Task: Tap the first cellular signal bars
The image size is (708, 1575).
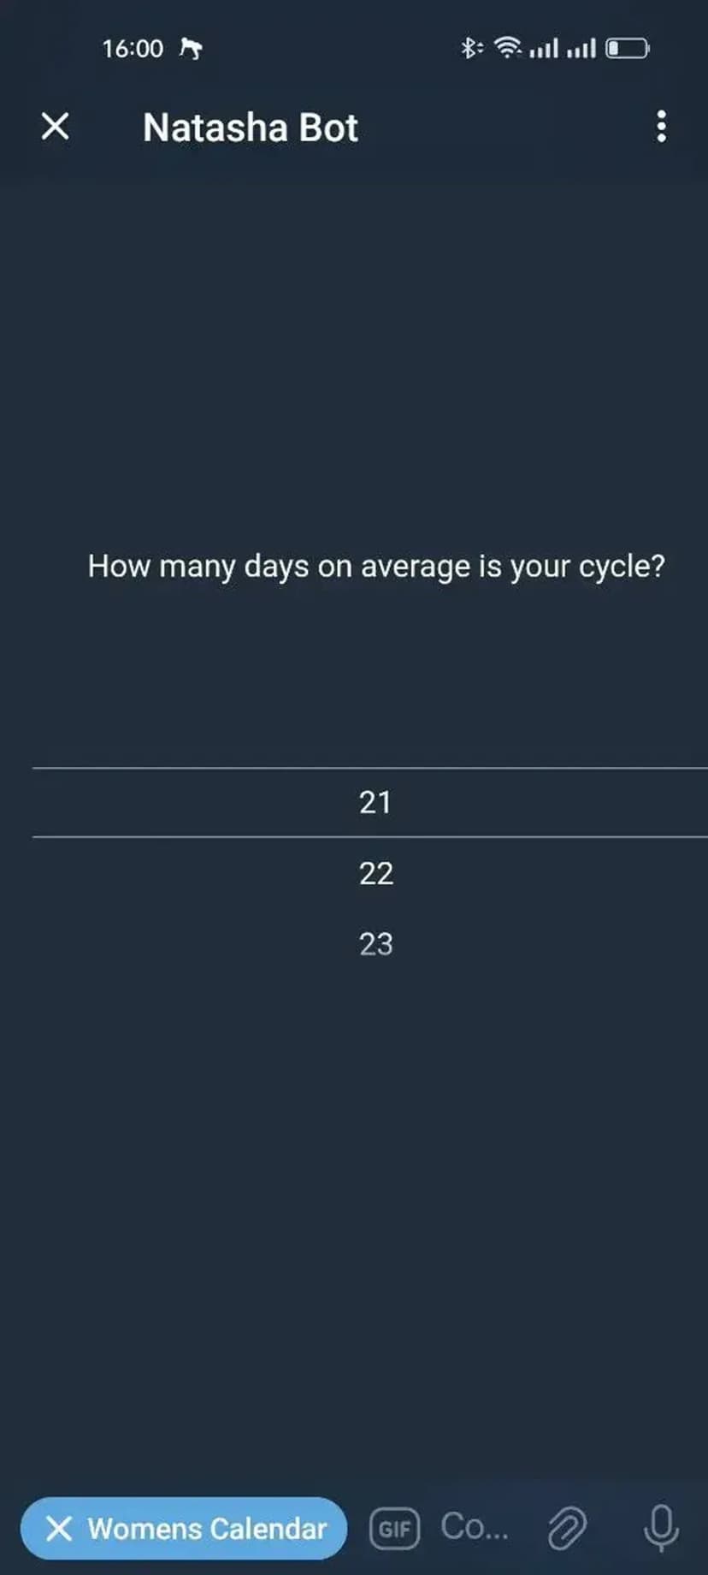Action: [x=544, y=49]
